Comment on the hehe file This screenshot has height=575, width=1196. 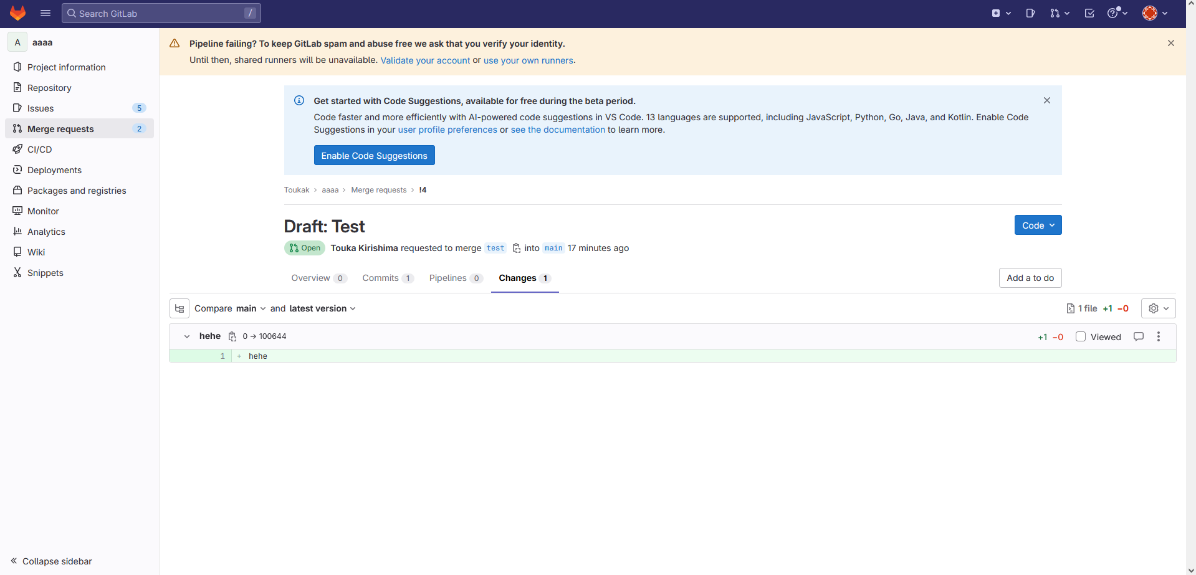pos(1139,336)
